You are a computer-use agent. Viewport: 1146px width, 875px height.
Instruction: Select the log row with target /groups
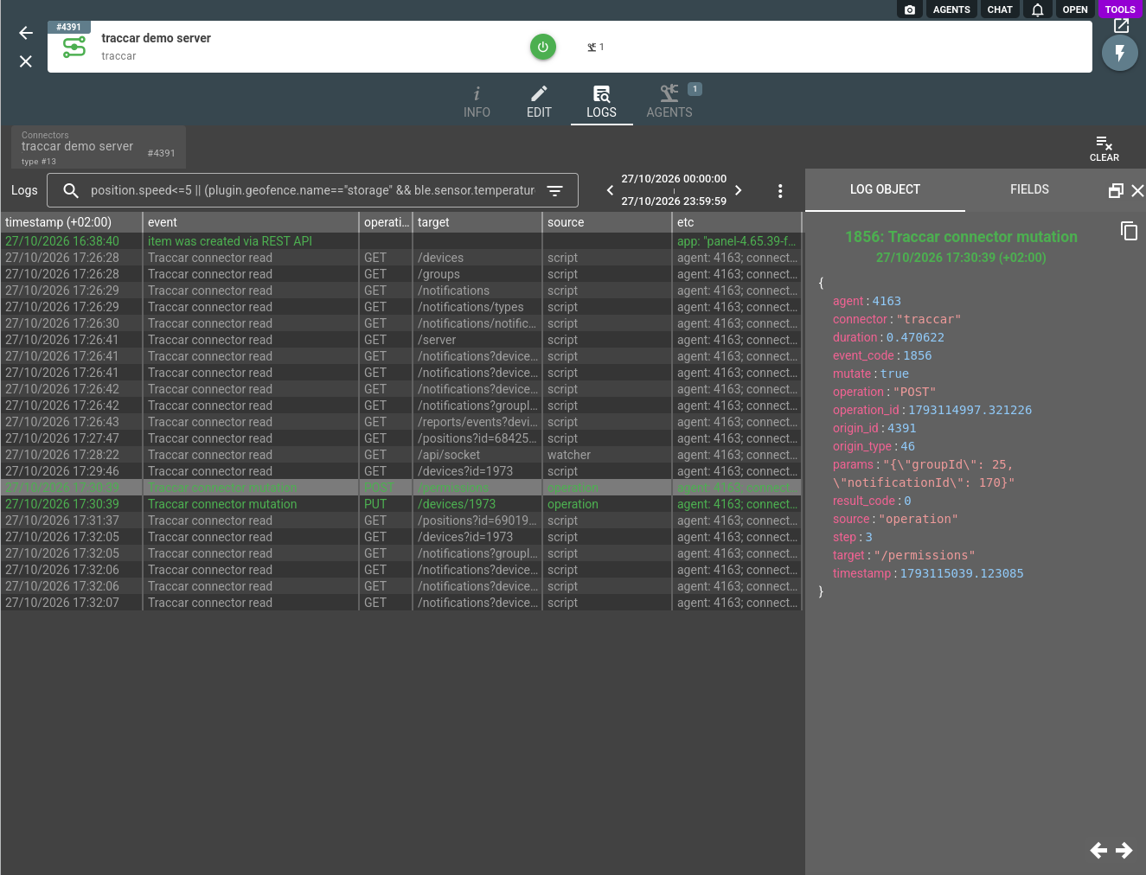click(x=401, y=274)
